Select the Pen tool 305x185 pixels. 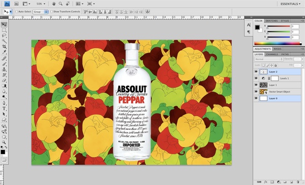[4, 103]
